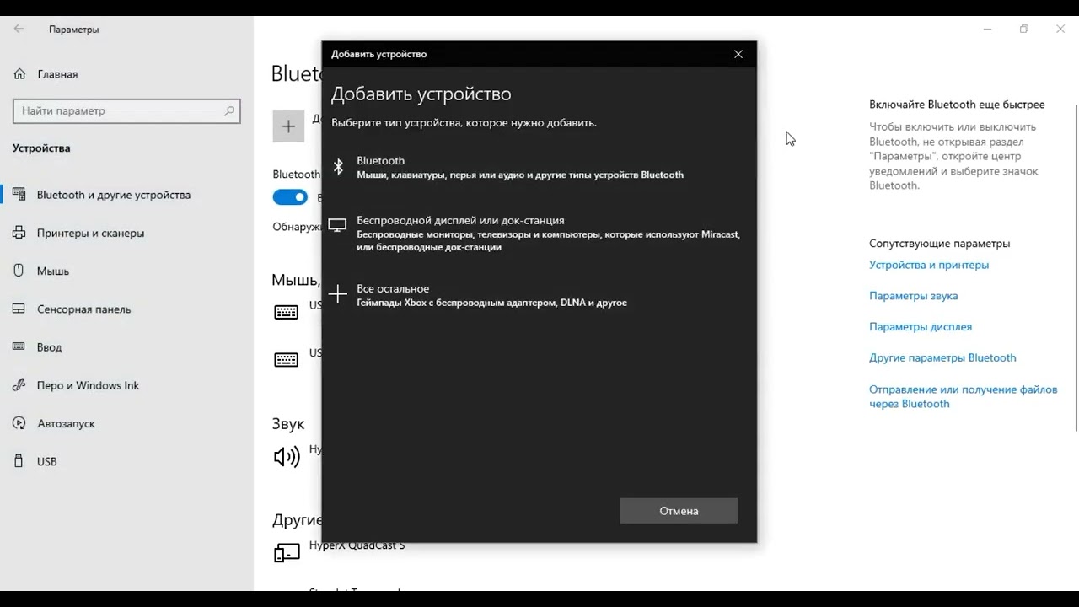Open Другие параметры Bluetooth link
1079x607 pixels.
click(x=942, y=357)
